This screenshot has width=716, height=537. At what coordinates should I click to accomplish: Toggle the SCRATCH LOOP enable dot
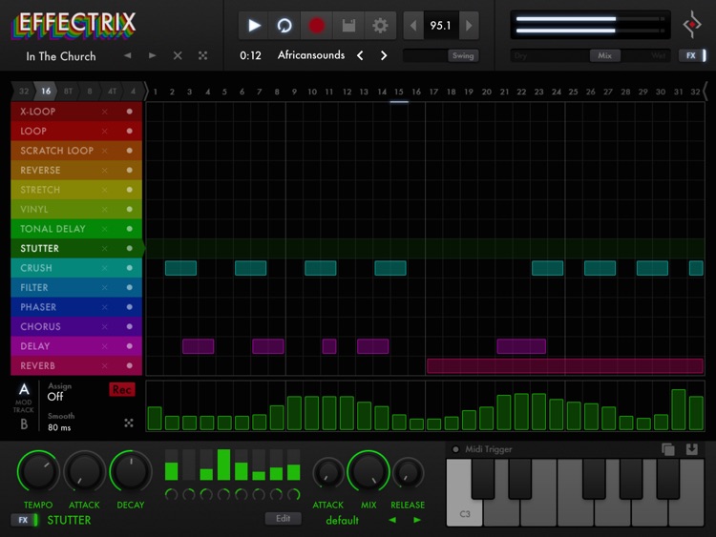click(129, 151)
